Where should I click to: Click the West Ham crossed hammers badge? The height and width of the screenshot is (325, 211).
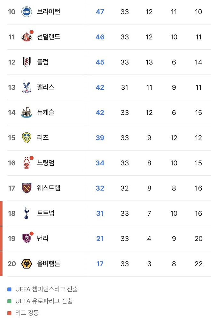point(27,188)
